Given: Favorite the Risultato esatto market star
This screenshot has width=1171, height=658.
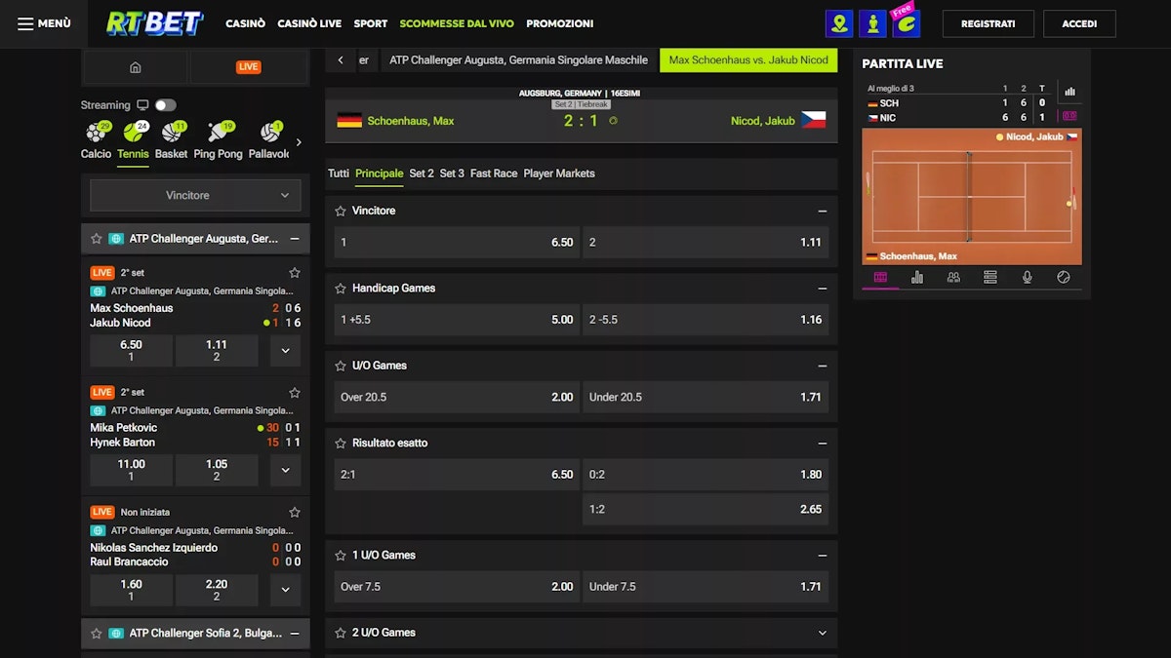Looking at the screenshot, I should coord(341,444).
